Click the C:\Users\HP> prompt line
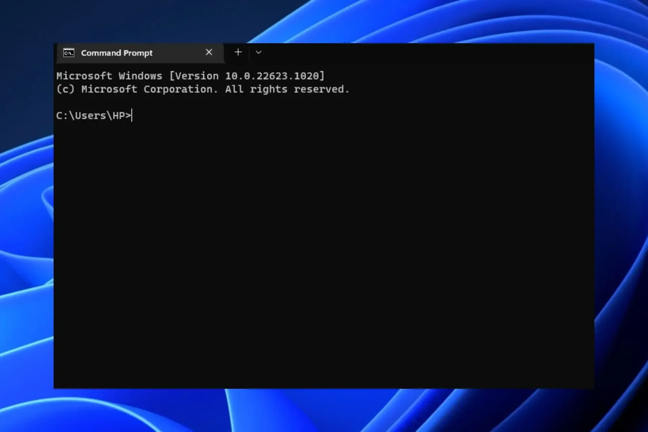The height and width of the screenshot is (432, 648). pos(93,115)
